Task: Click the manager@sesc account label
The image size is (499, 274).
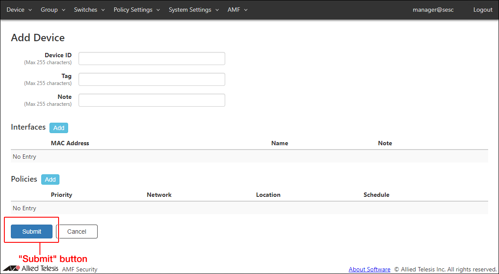Action: point(433,10)
